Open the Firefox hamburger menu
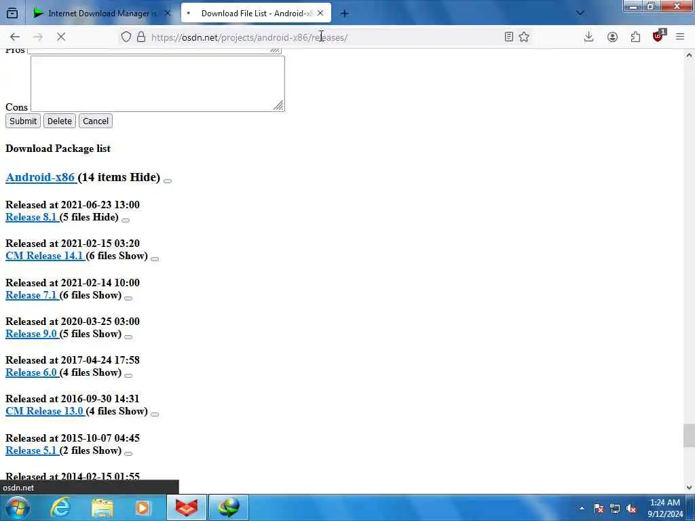 click(x=680, y=37)
